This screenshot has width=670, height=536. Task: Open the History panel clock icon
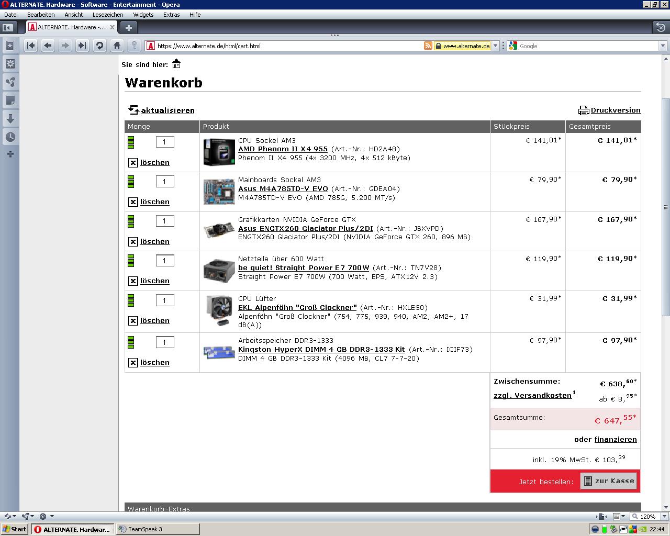pos(10,137)
